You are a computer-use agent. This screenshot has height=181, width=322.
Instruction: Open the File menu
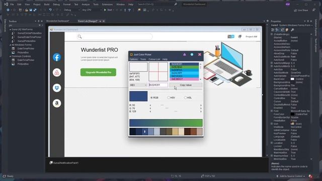tap(12, 5)
